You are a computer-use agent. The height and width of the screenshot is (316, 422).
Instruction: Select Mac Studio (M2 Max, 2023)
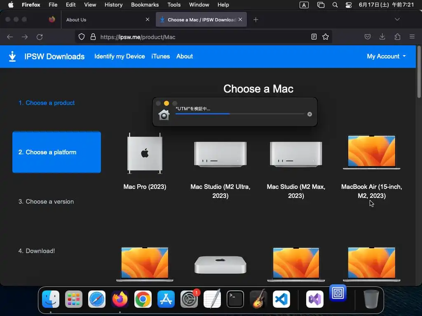click(296, 154)
